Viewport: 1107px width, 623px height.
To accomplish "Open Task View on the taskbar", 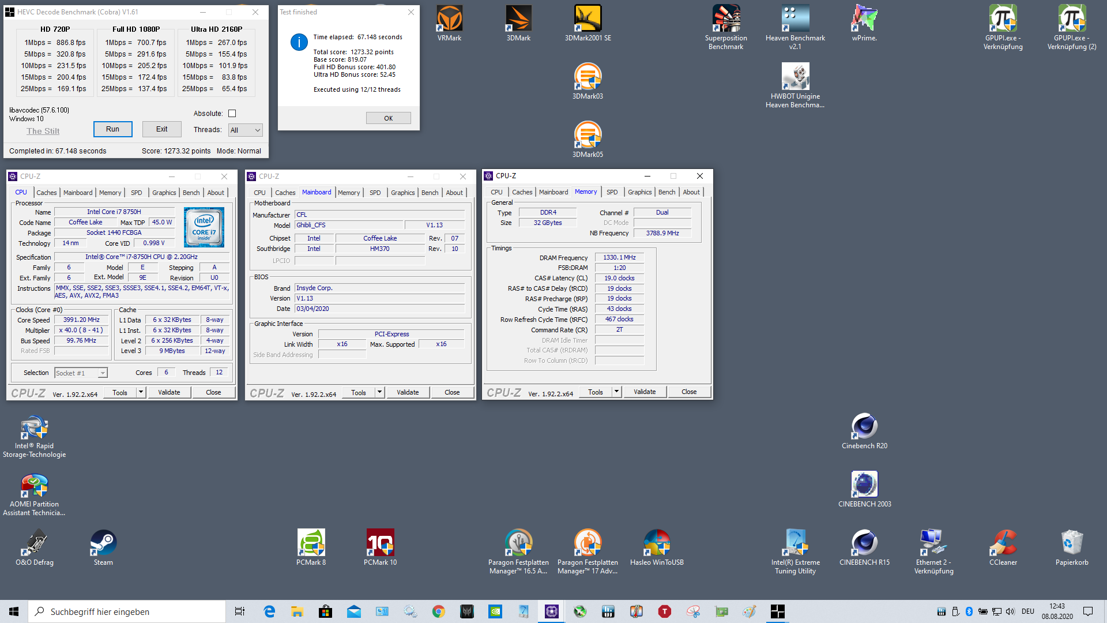I will pyautogui.click(x=240, y=611).
